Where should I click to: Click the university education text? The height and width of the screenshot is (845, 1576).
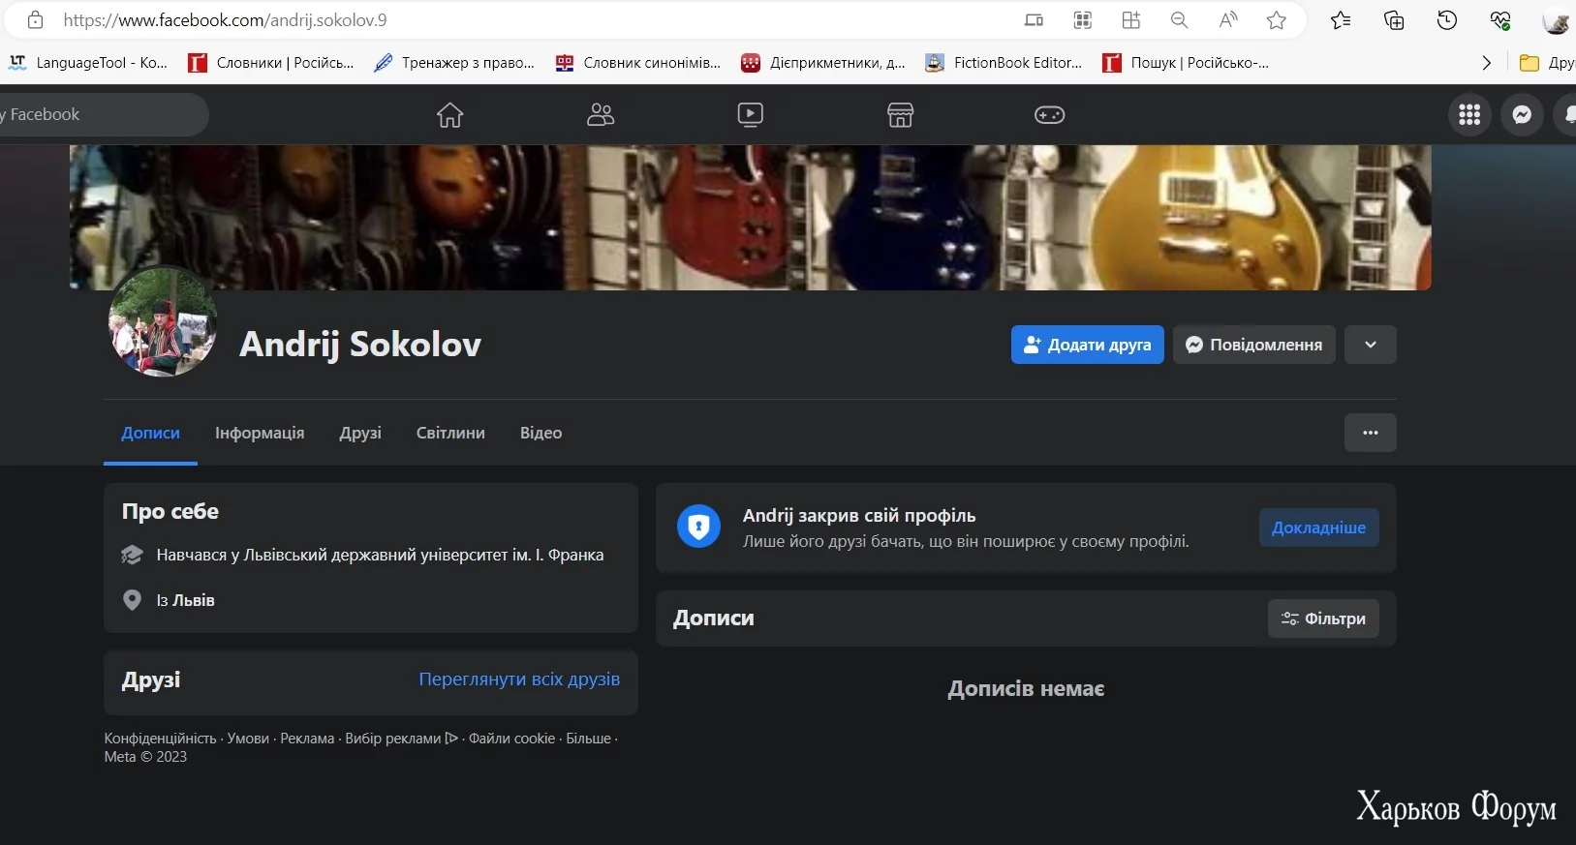click(380, 555)
